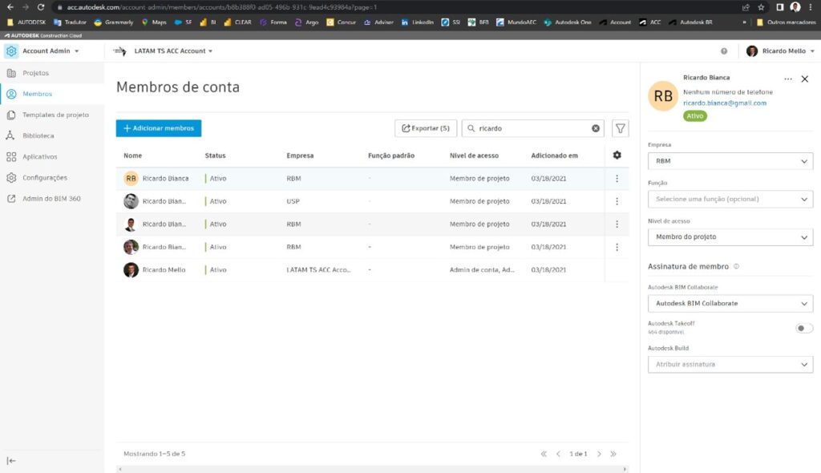Open the Nível de acesso dropdown
821x473 pixels.
(x=730, y=236)
